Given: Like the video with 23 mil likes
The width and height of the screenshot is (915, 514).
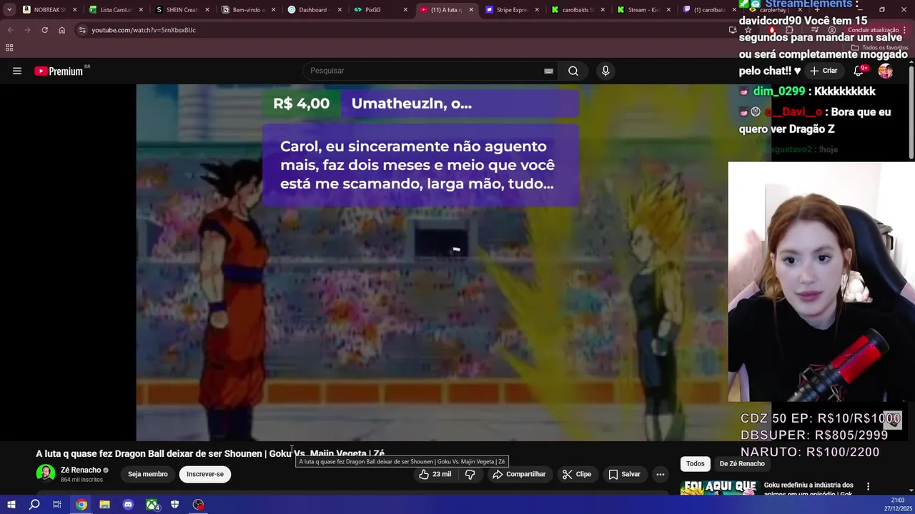Looking at the screenshot, I should (x=435, y=474).
